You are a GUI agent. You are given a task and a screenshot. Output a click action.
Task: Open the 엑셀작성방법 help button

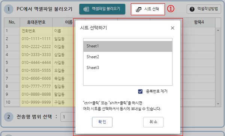pyautogui.click(x=204, y=9)
